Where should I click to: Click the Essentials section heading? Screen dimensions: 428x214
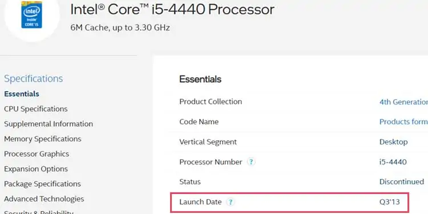tap(200, 79)
